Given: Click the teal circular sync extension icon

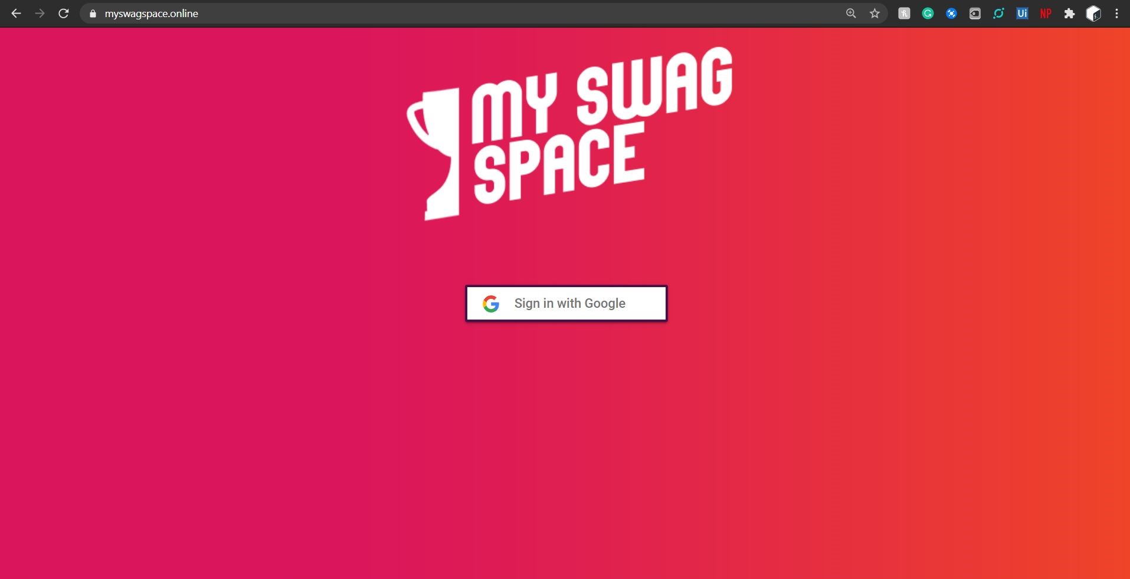Looking at the screenshot, I should click(999, 13).
